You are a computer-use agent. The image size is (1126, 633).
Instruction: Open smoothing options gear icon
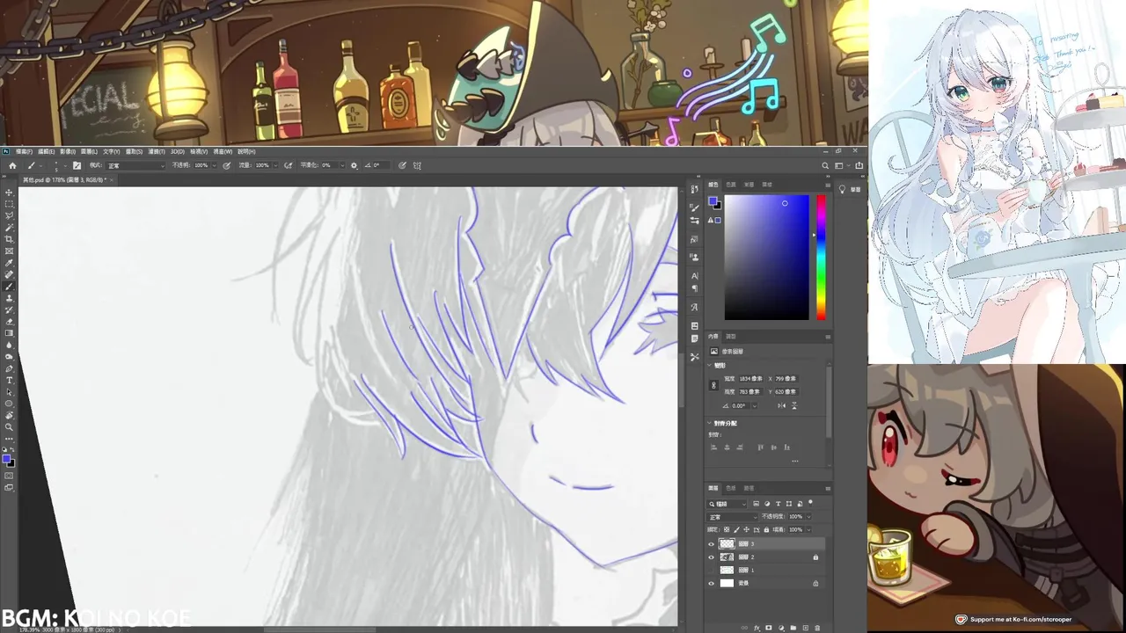click(x=354, y=165)
